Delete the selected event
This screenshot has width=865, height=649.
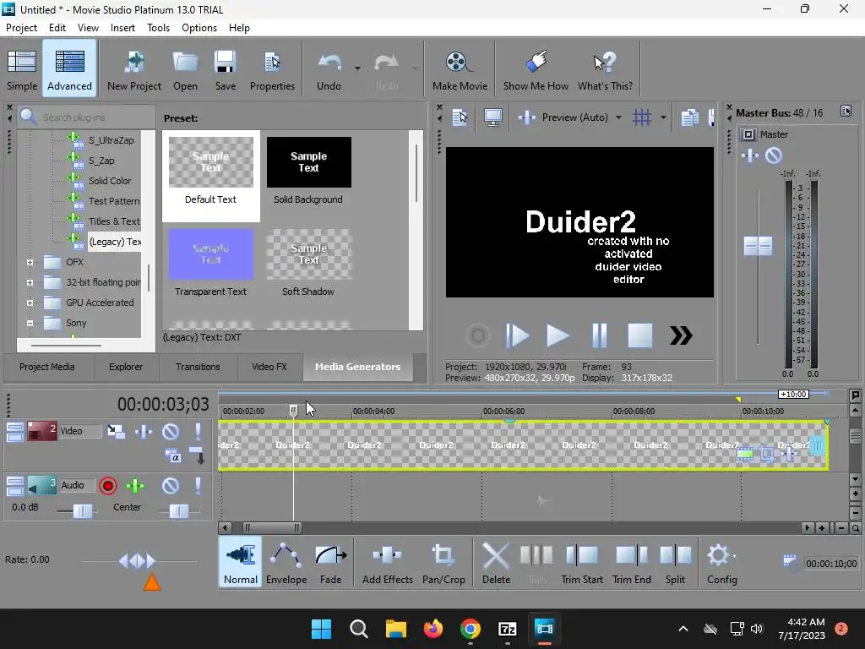coord(496,563)
